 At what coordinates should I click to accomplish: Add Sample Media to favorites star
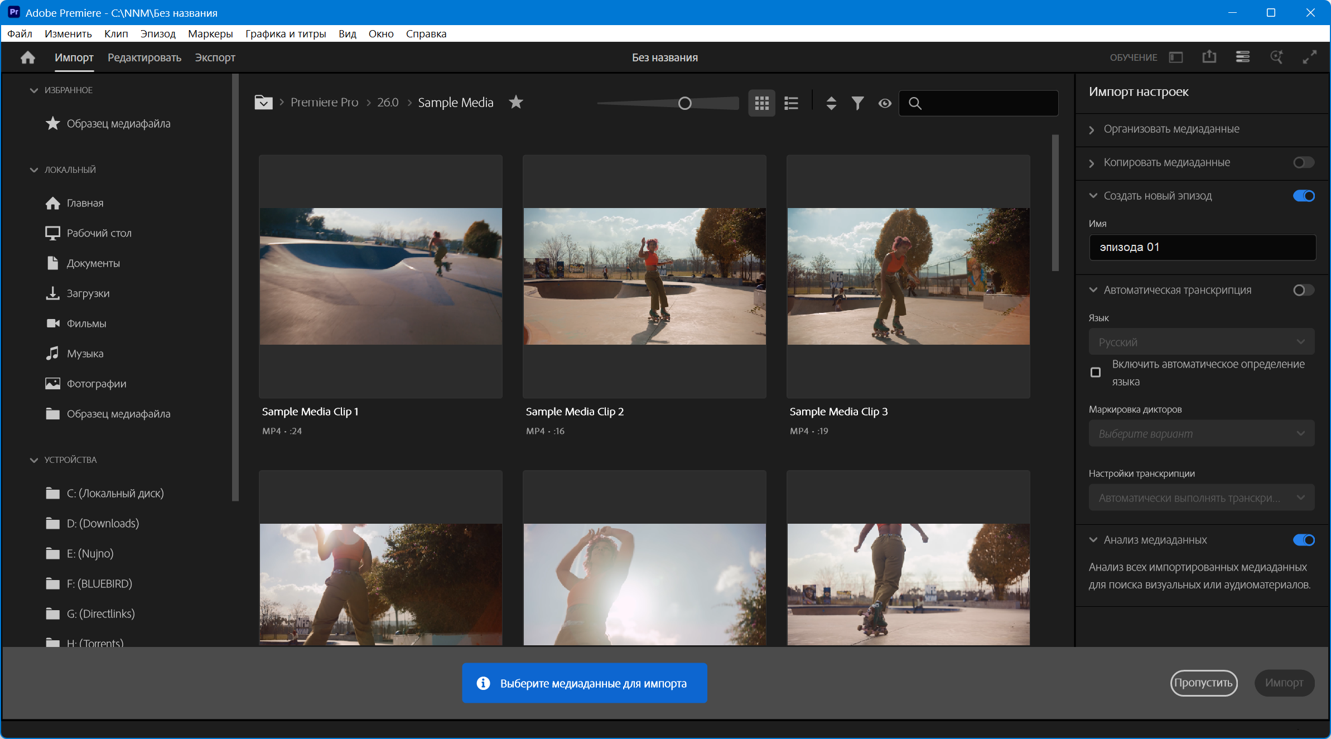[x=516, y=102]
